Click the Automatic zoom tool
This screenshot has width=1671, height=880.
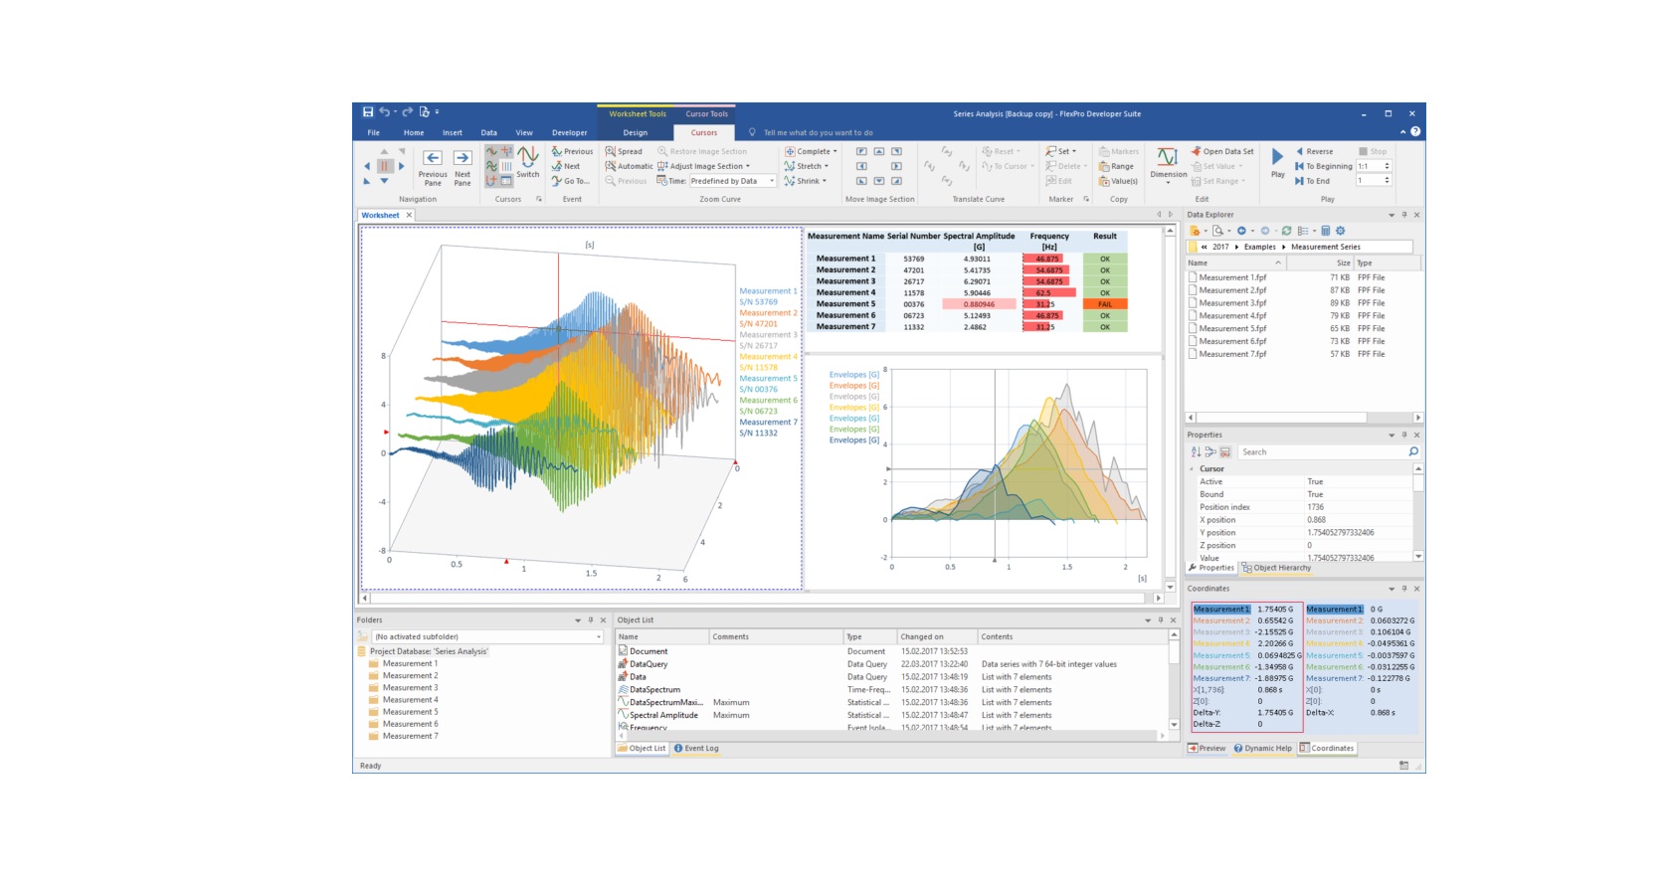pos(629,166)
